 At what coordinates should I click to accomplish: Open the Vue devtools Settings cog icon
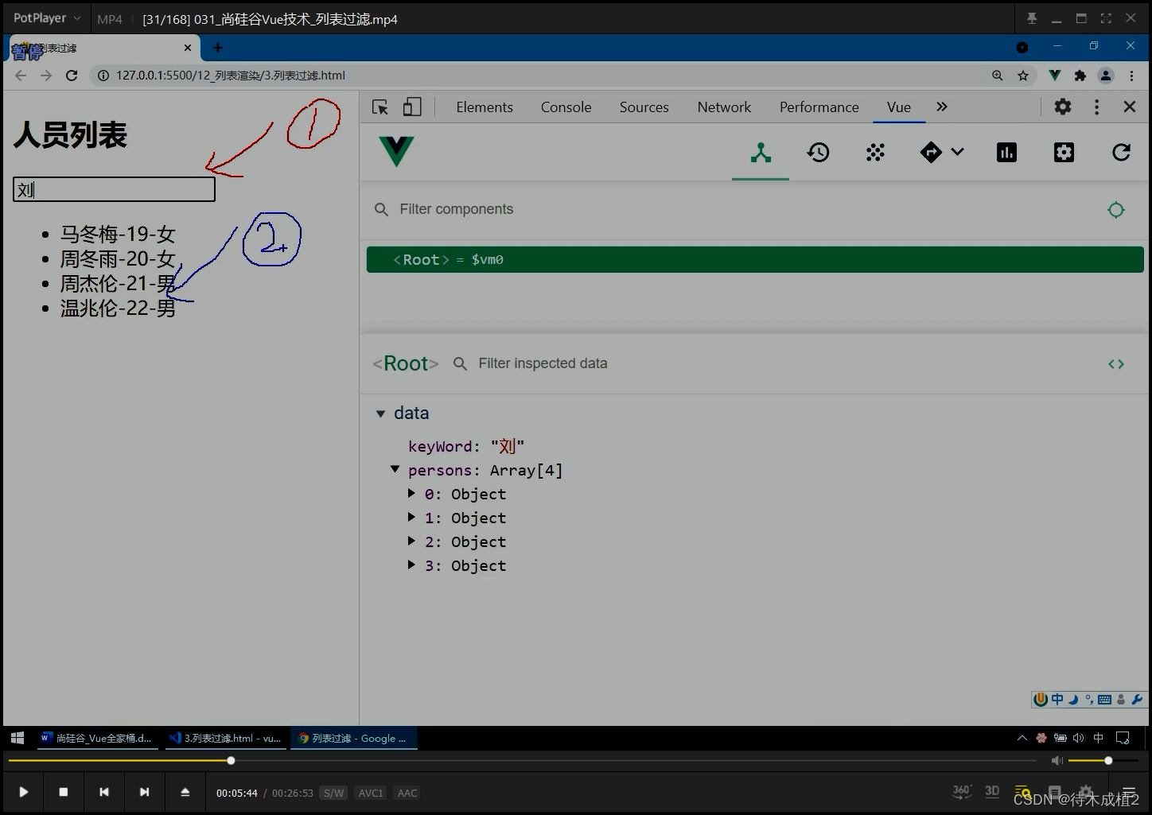pos(1064,153)
